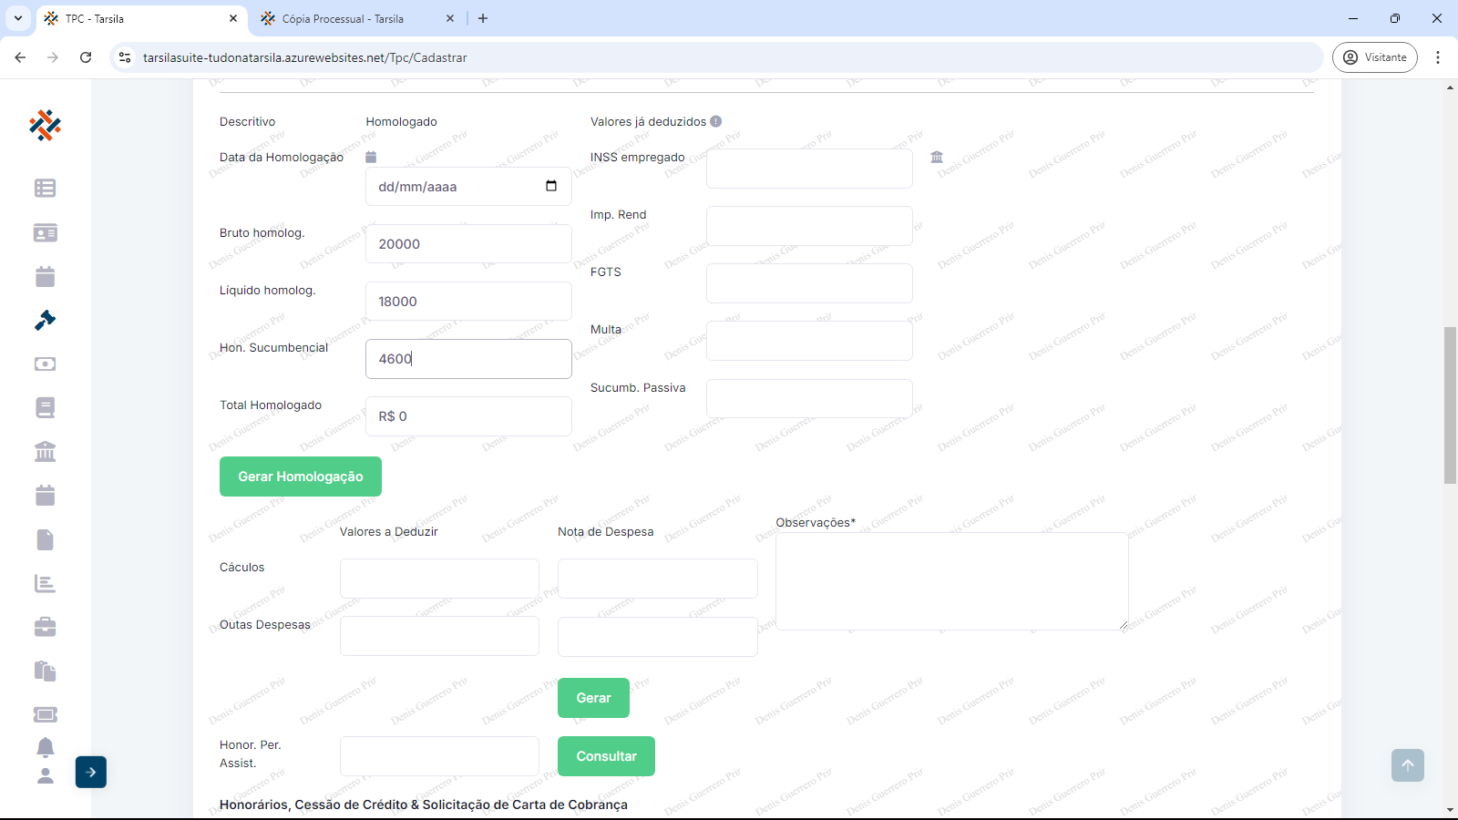Click the Tarsila logo
The width and height of the screenshot is (1458, 820).
tap(45, 125)
